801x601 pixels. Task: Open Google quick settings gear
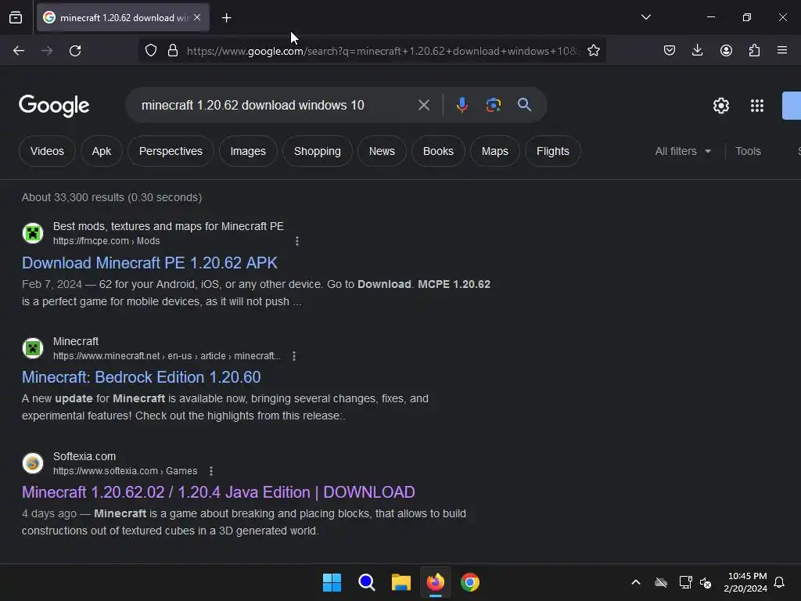tap(720, 106)
